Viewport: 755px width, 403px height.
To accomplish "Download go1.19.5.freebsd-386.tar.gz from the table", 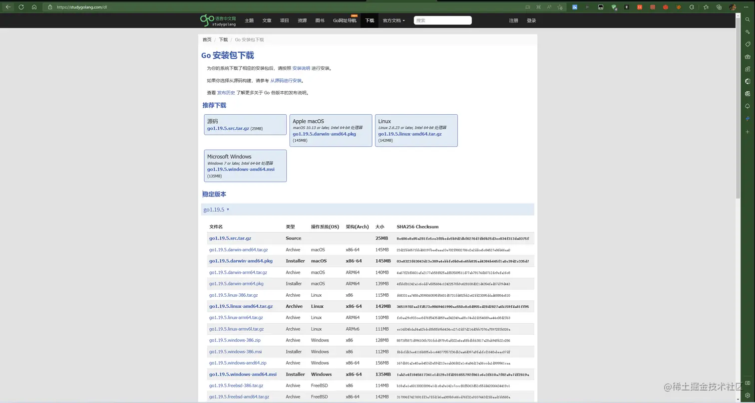I will point(236,386).
